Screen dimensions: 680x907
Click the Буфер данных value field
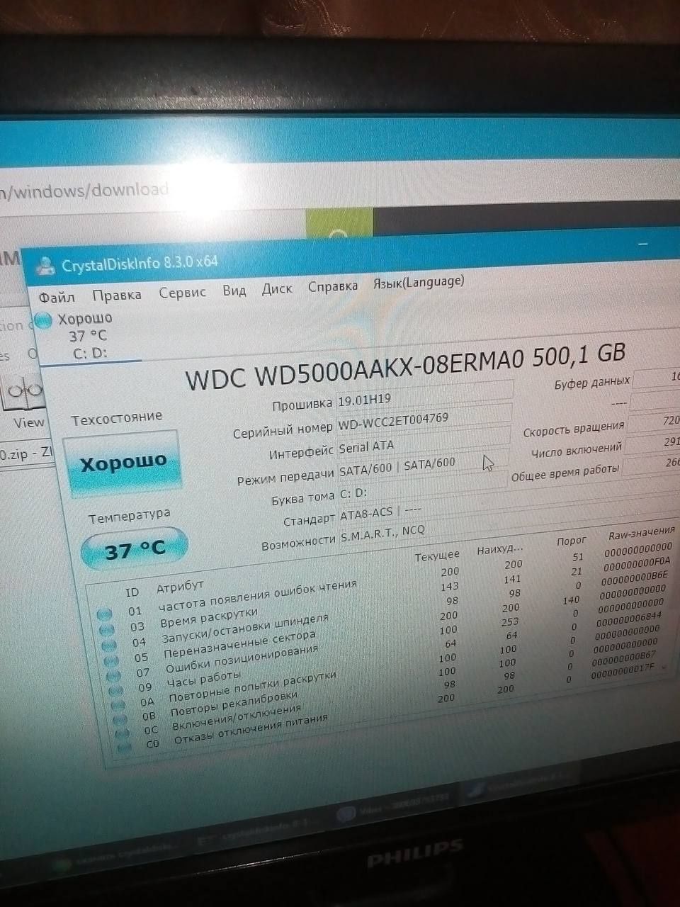pyautogui.click(x=657, y=379)
